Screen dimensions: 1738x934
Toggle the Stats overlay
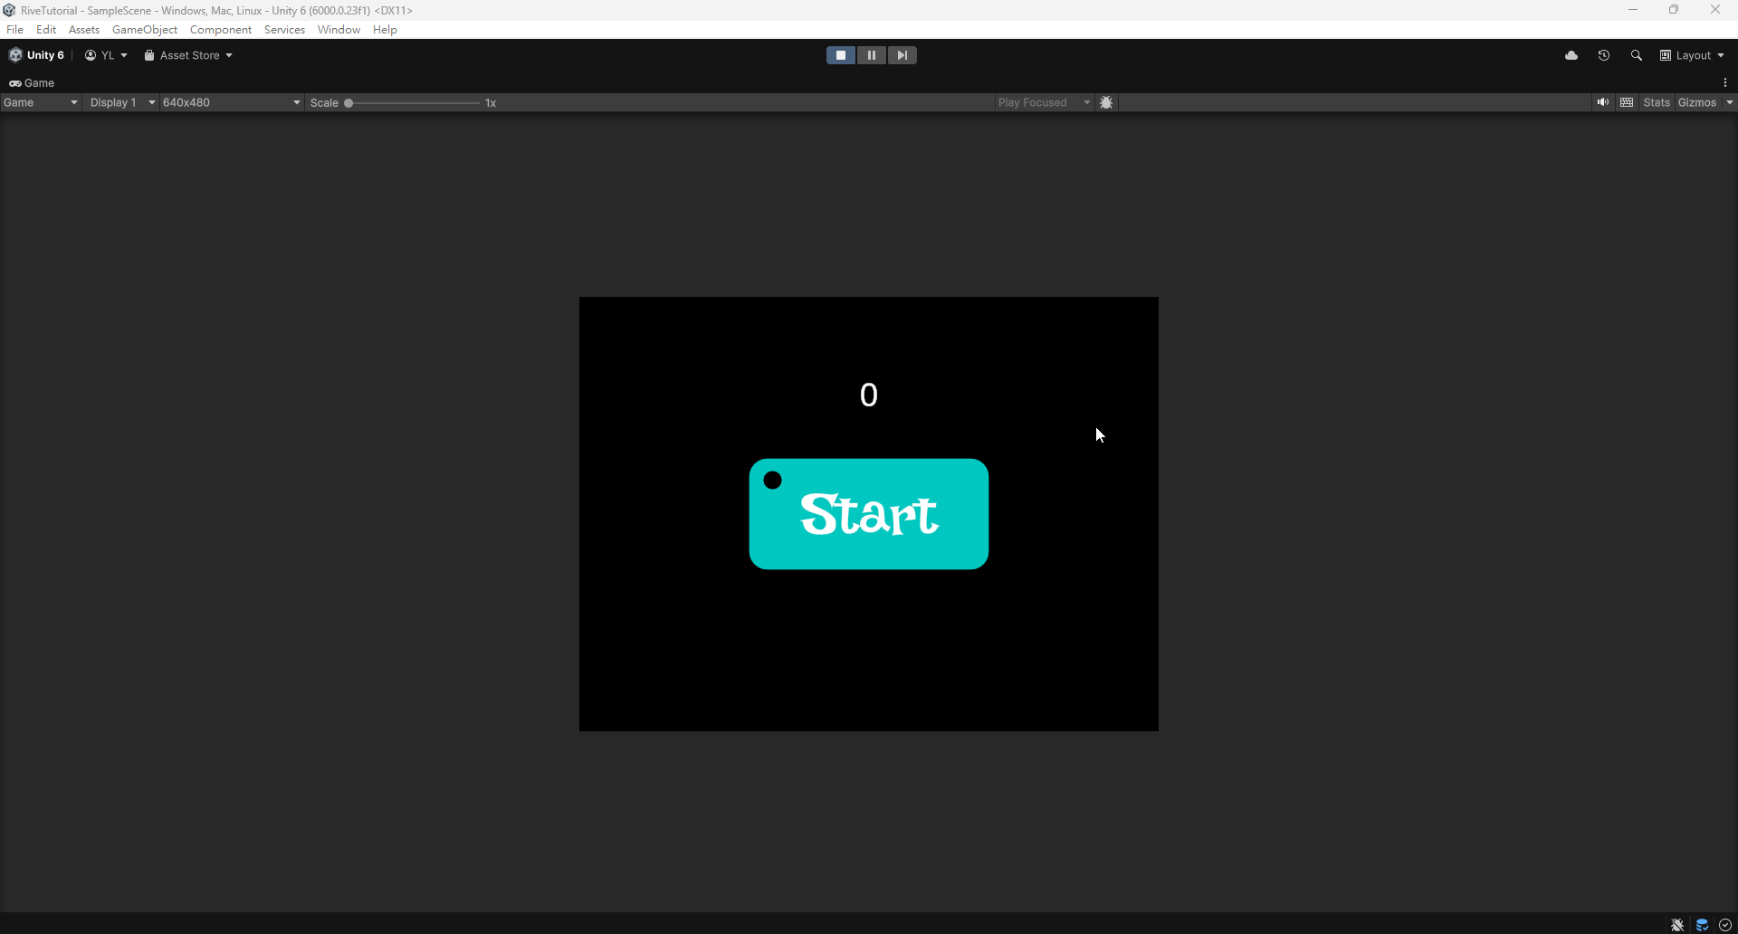(1657, 102)
